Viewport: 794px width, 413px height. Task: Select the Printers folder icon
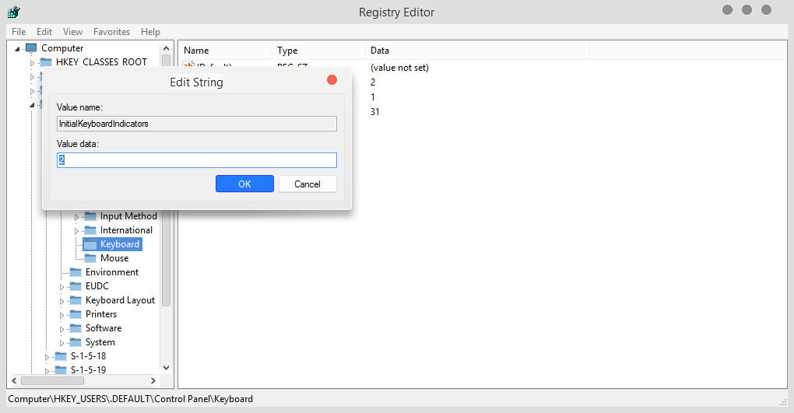76,314
